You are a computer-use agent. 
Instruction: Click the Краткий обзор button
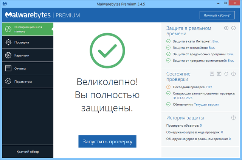pos(28,152)
